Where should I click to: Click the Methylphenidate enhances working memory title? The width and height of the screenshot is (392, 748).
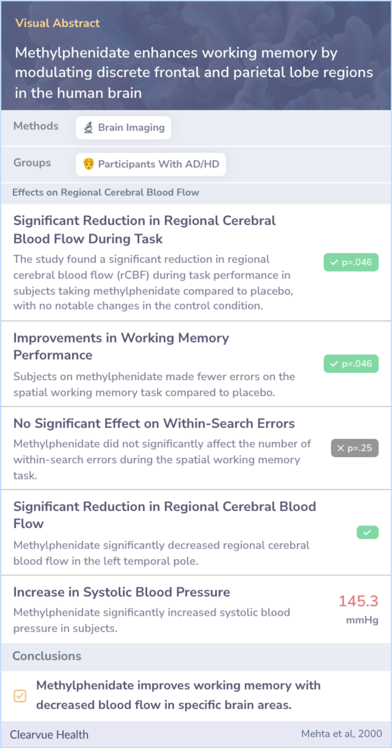click(194, 73)
